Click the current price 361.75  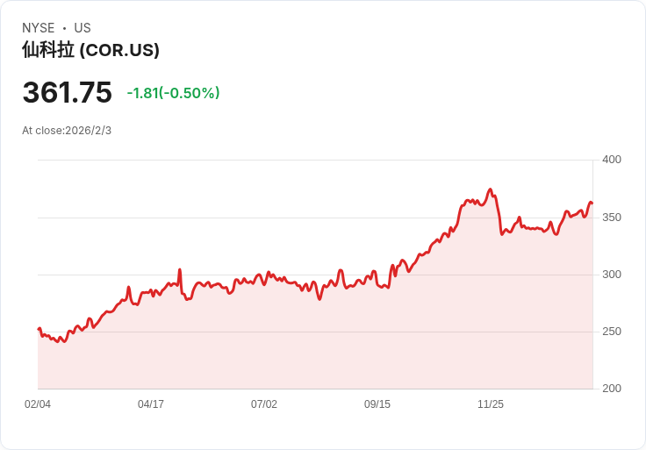[x=68, y=92]
